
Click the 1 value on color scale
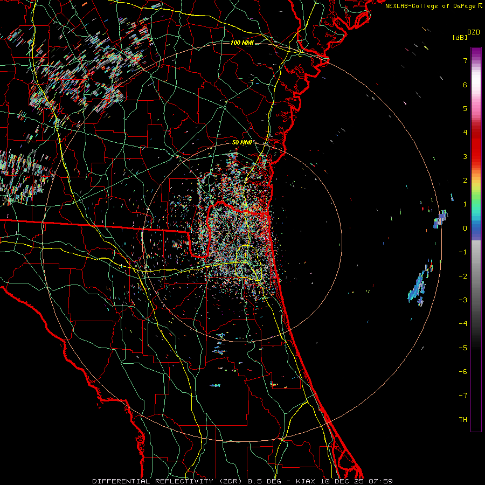click(465, 204)
